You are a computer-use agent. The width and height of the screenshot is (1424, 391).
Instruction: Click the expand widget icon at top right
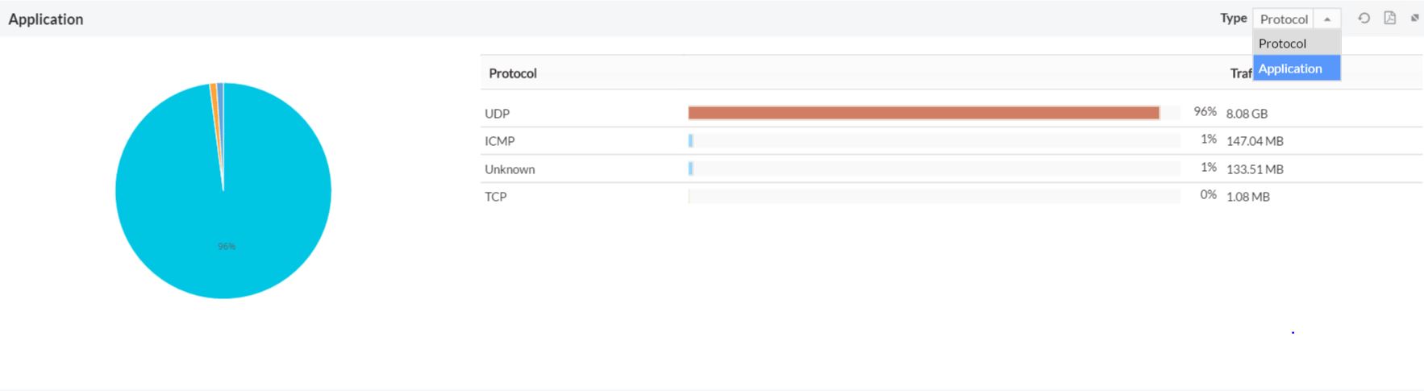(1414, 18)
